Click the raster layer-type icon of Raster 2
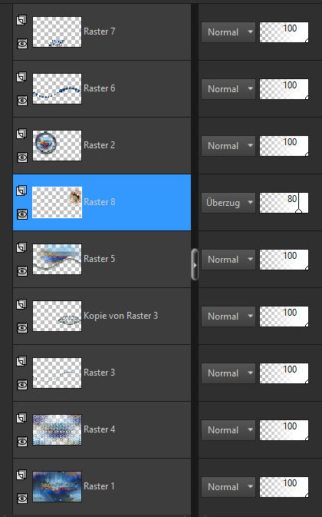Viewport: 322px width, 517px height. [x=21, y=134]
